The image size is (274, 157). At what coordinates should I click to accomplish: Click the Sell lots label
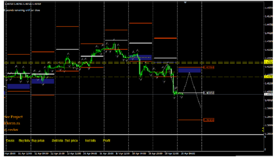pos(57,140)
